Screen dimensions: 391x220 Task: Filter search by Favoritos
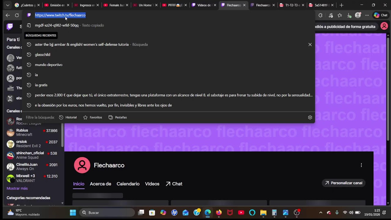pyautogui.click(x=93, y=117)
